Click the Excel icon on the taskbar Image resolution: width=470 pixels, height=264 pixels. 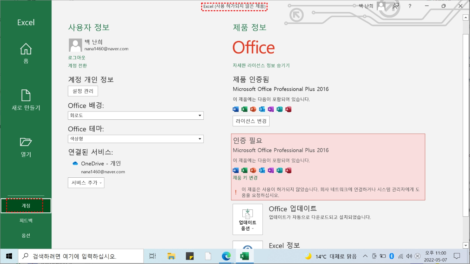click(245, 256)
